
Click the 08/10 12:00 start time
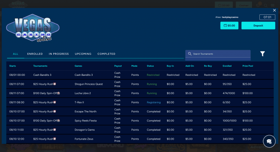click(x=17, y=139)
